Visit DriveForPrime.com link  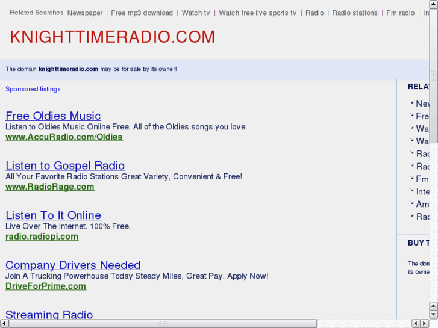click(46, 286)
